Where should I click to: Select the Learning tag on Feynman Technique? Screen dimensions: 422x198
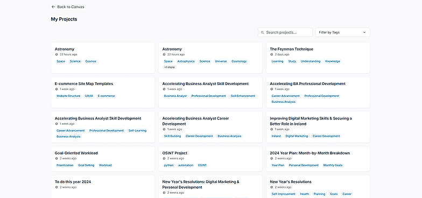(x=278, y=61)
